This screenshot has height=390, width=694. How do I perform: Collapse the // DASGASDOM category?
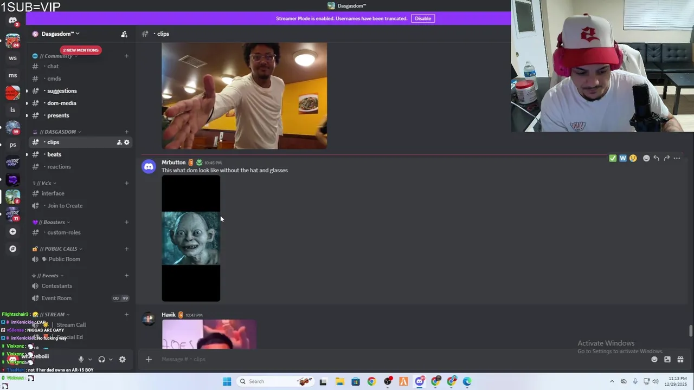click(57, 132)
